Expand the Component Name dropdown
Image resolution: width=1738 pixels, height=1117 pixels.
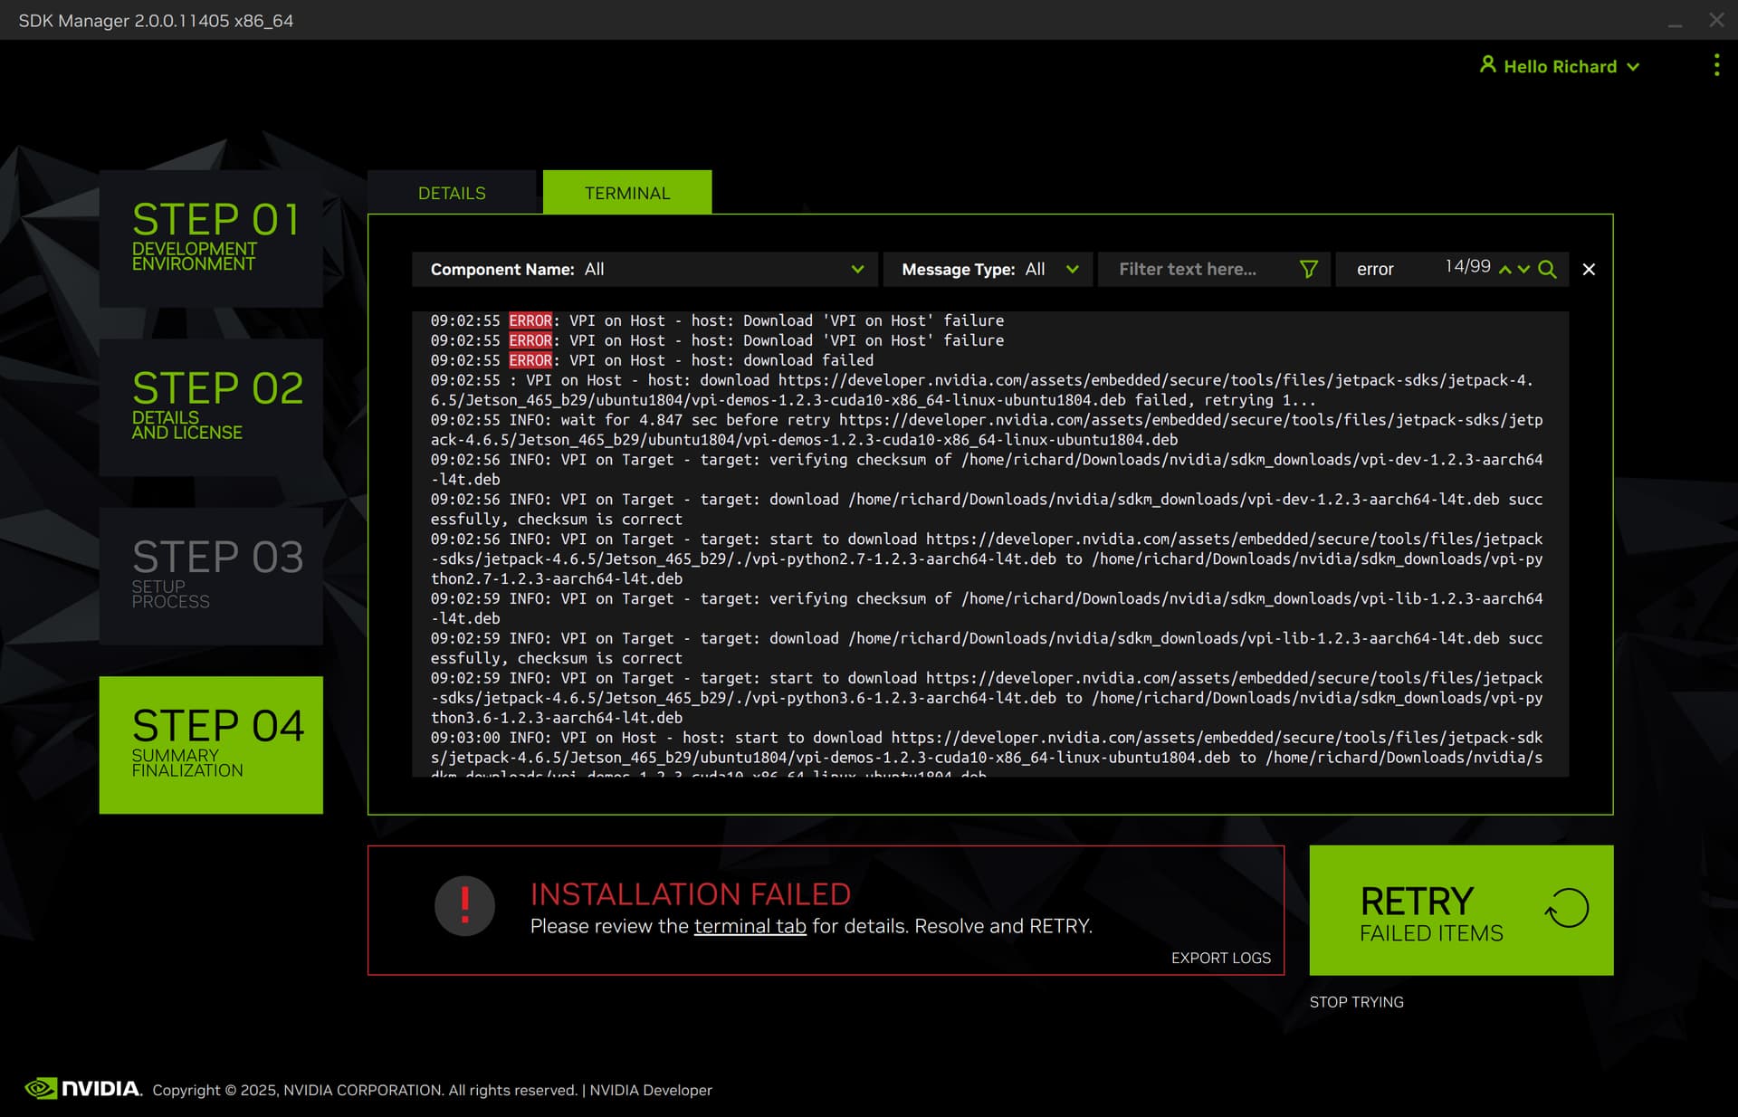[x=645, y=269]
